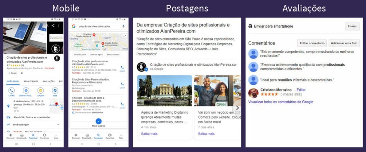The height and width of the screenshot is (152, 366).
Task: Tap the Android back button on the business profile phone
Action: coord(50,144)
